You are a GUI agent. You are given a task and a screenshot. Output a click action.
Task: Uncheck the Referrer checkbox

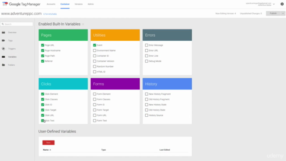[42, 61]
